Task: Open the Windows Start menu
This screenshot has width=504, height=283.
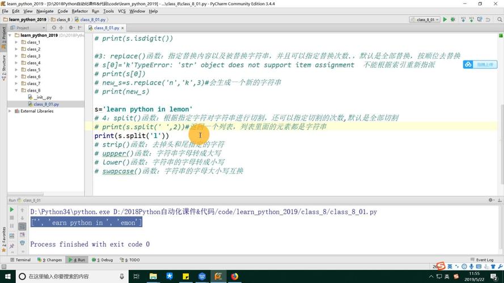Action: 8,276
